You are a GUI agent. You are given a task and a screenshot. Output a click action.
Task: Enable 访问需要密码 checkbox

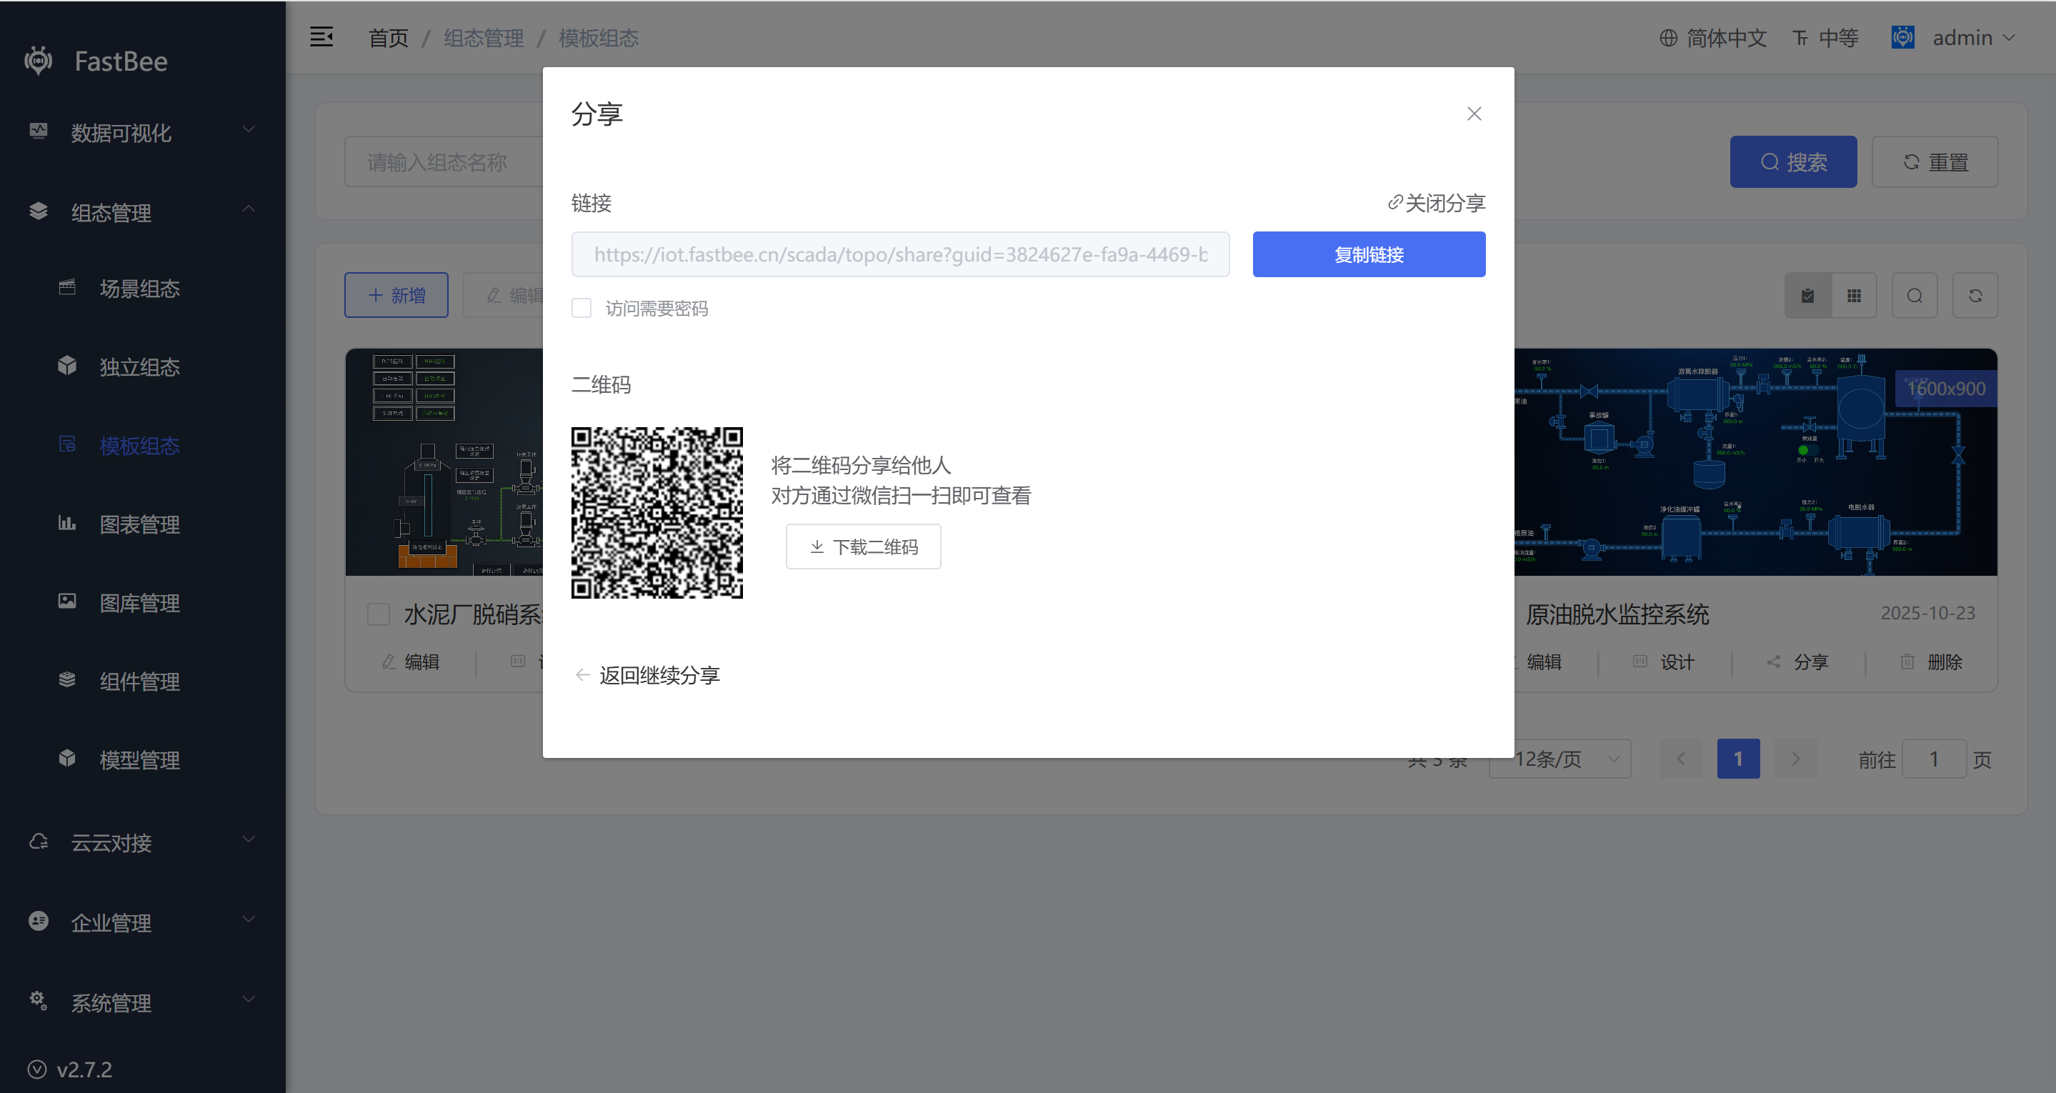click(x=582, y=308)
